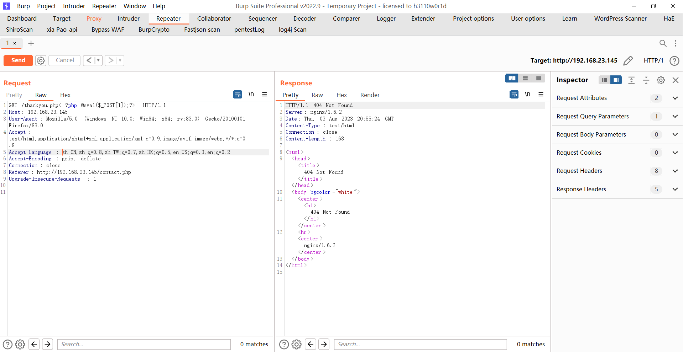The height and width of the screenshot is (352, 683).
Task: Jump to next response search match
Action: (x=324, y=344)
